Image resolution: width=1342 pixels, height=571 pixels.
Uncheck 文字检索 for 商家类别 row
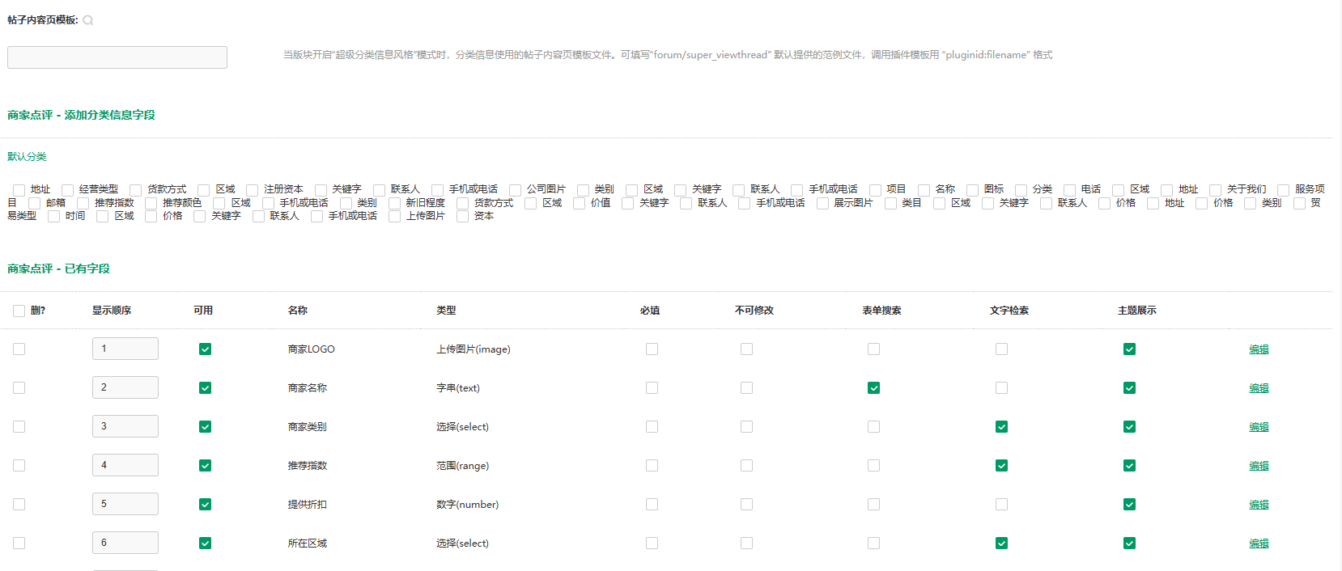[x=1001, y=427]
